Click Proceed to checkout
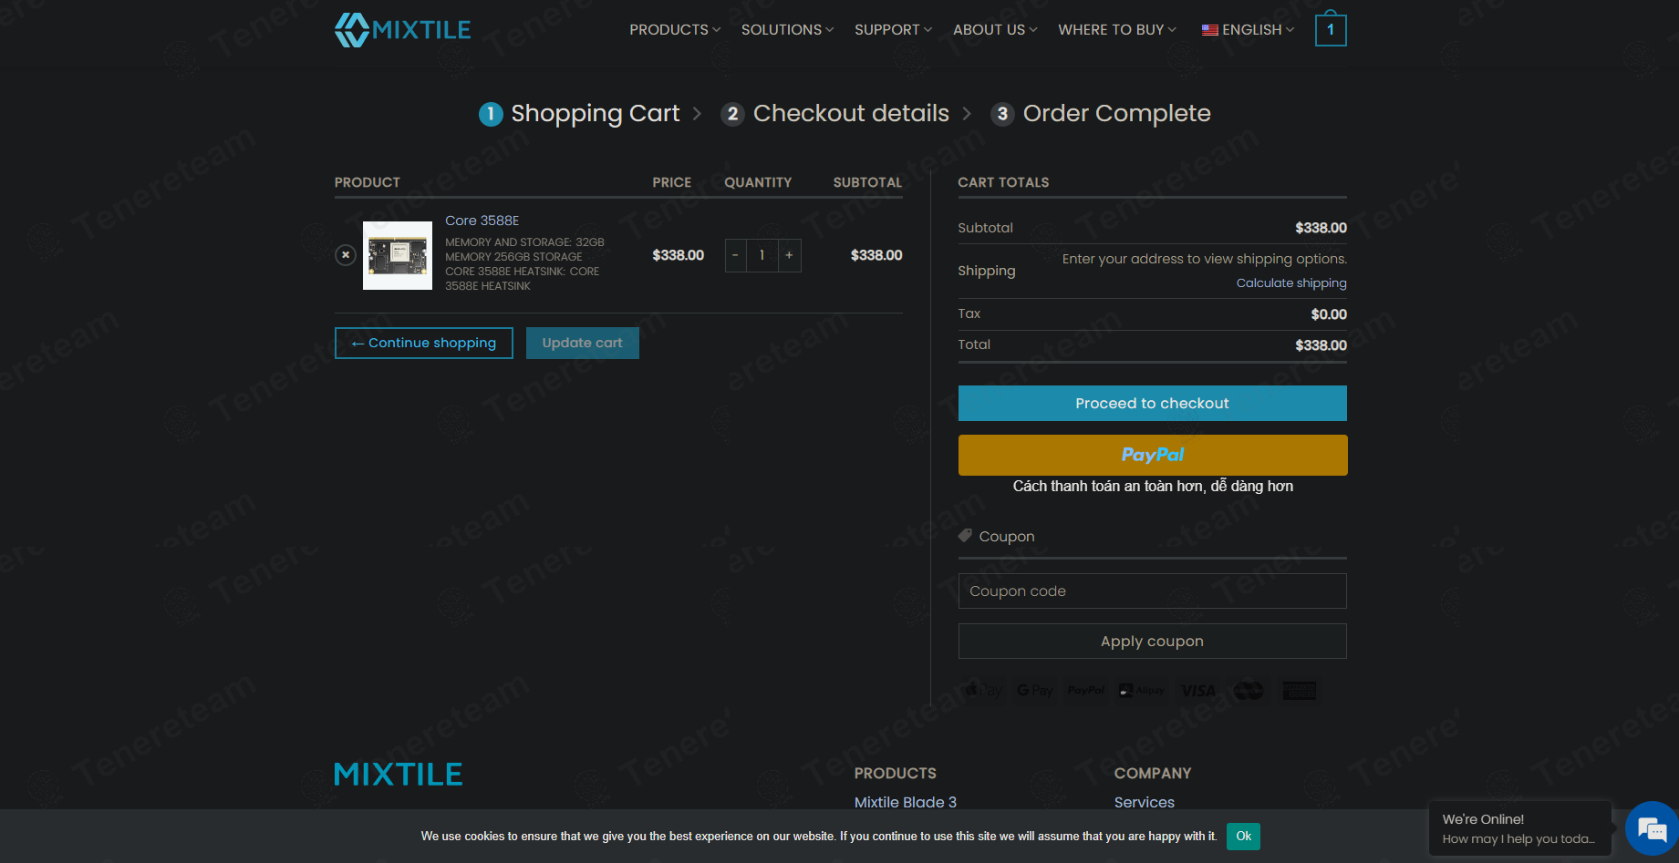Viewport: 1679px width, 863px height. coord(1152,403)
